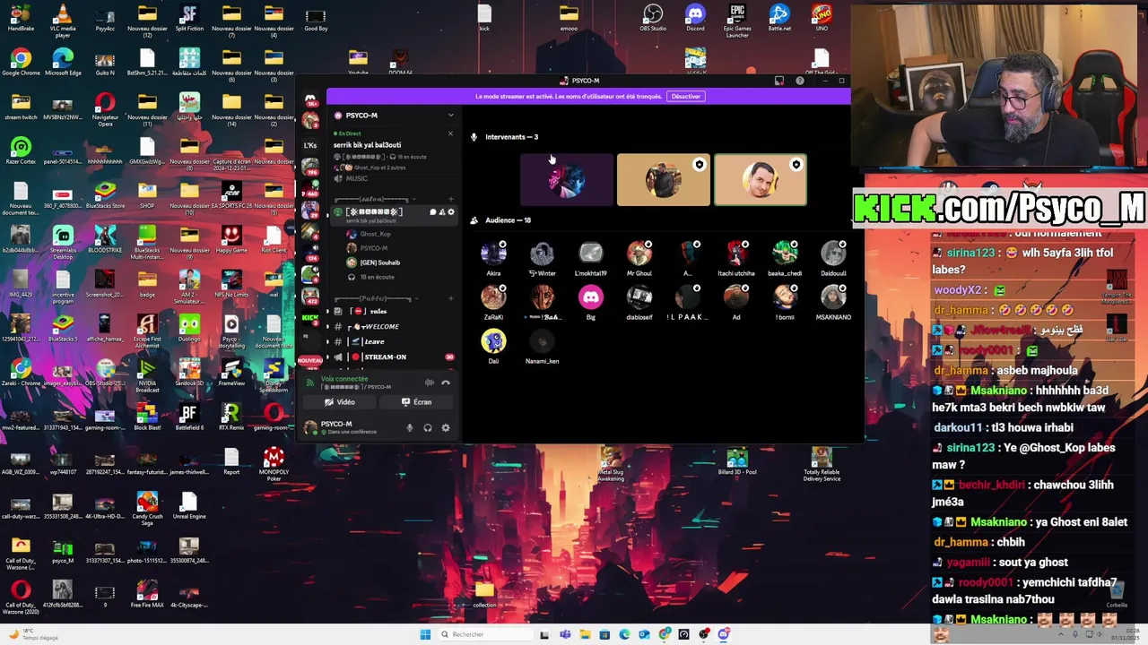The height and width of the screenshot is (645, 1148).
Task: Open the L'Ks server in sidebar
Action: (x=310, y=145)
